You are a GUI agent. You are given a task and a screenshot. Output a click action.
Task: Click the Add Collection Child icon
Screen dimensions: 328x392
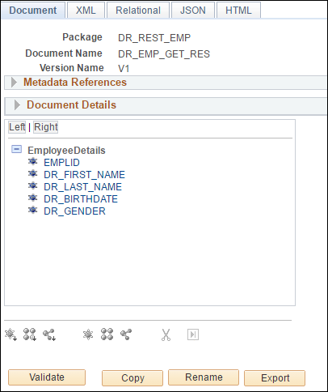pos(49,334)
